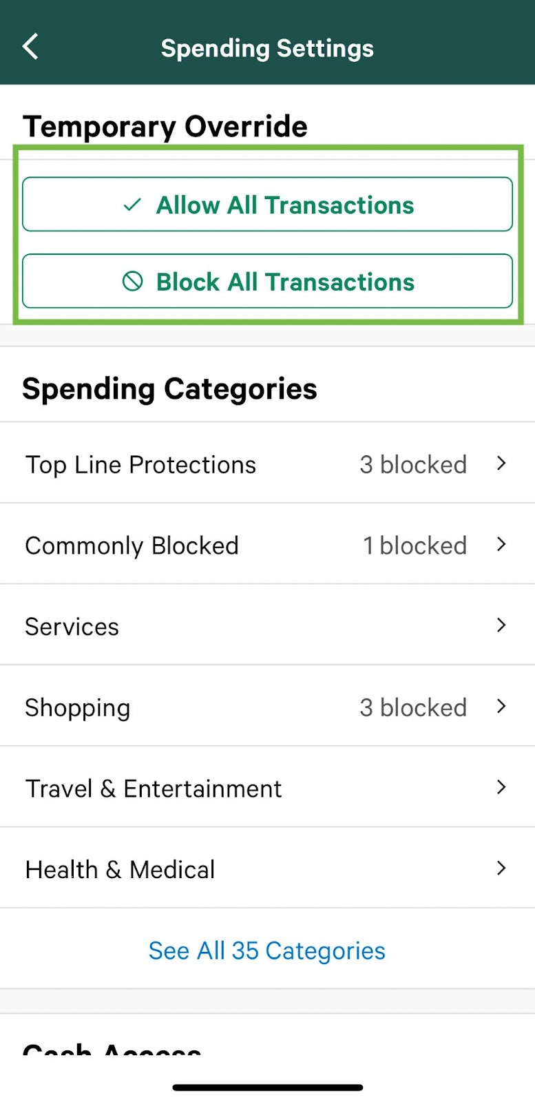Expand Top Line Protections chevron

[501, 464]
